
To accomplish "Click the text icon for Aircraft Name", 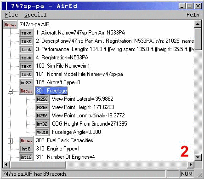I will click(26, 33).
